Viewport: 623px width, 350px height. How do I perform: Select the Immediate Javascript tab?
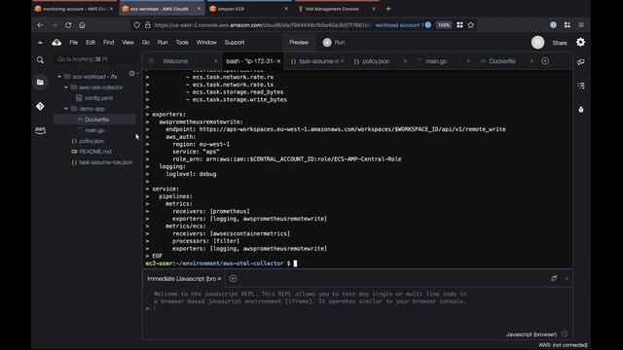[x=181, y=279]
